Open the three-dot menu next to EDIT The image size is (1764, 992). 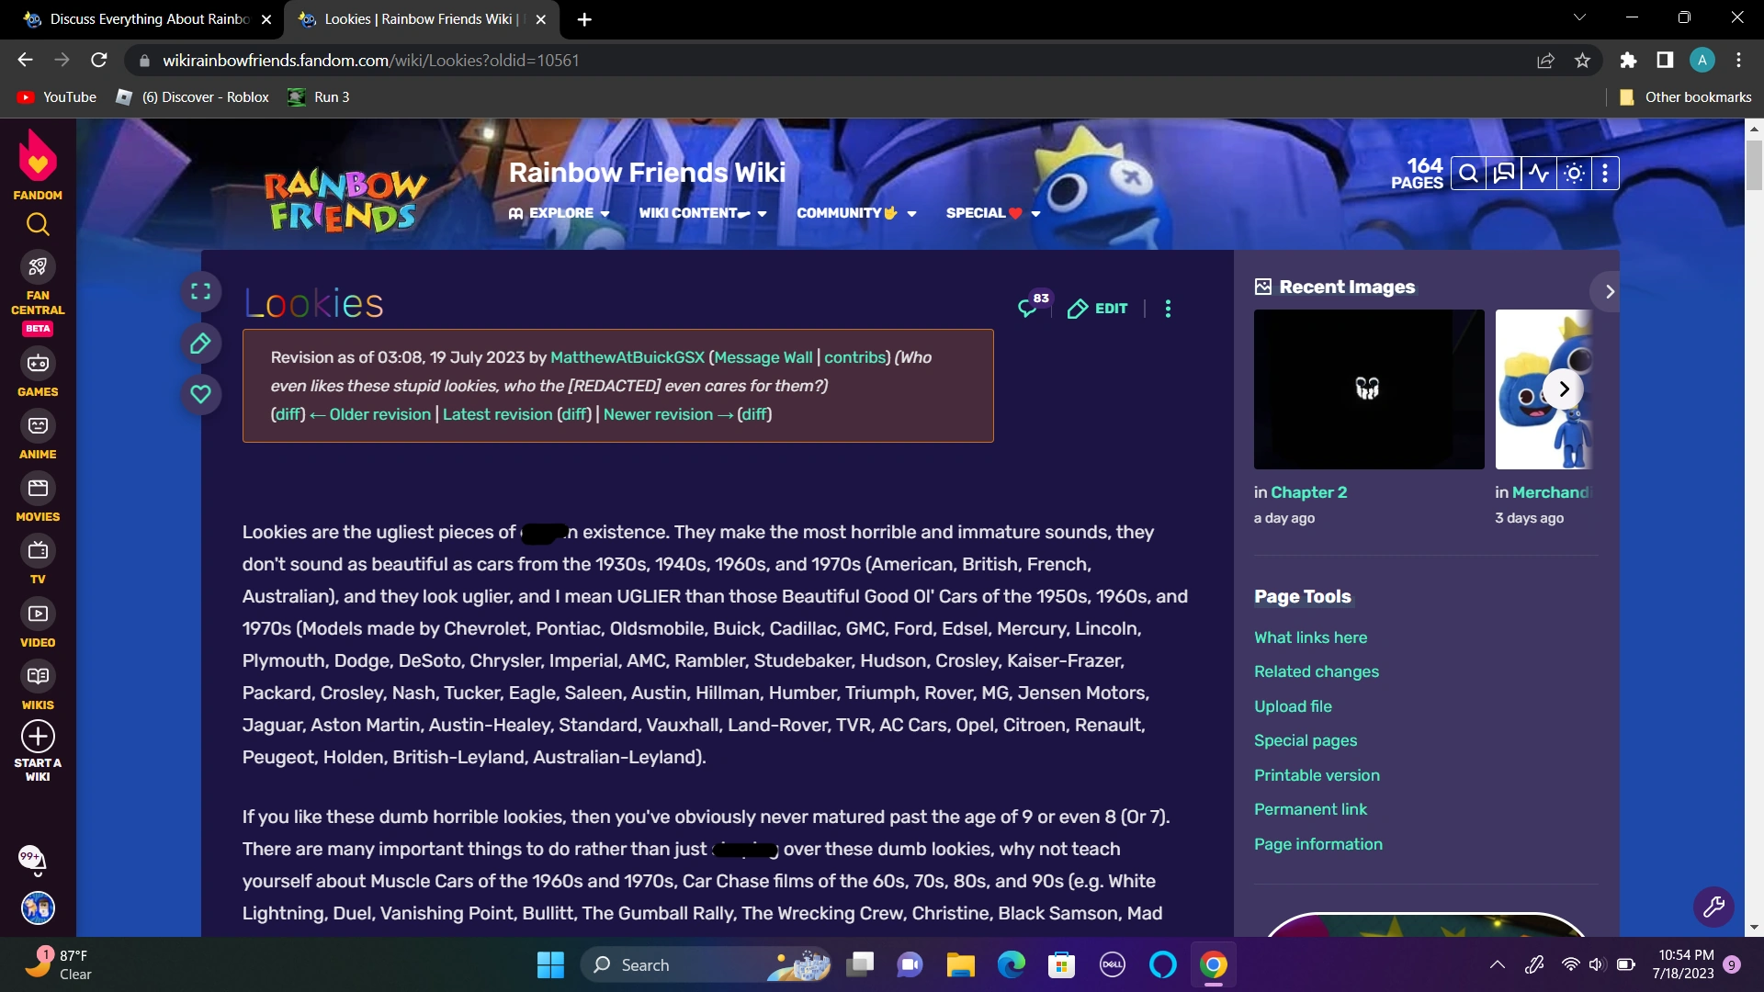(x=1167, y=309)
